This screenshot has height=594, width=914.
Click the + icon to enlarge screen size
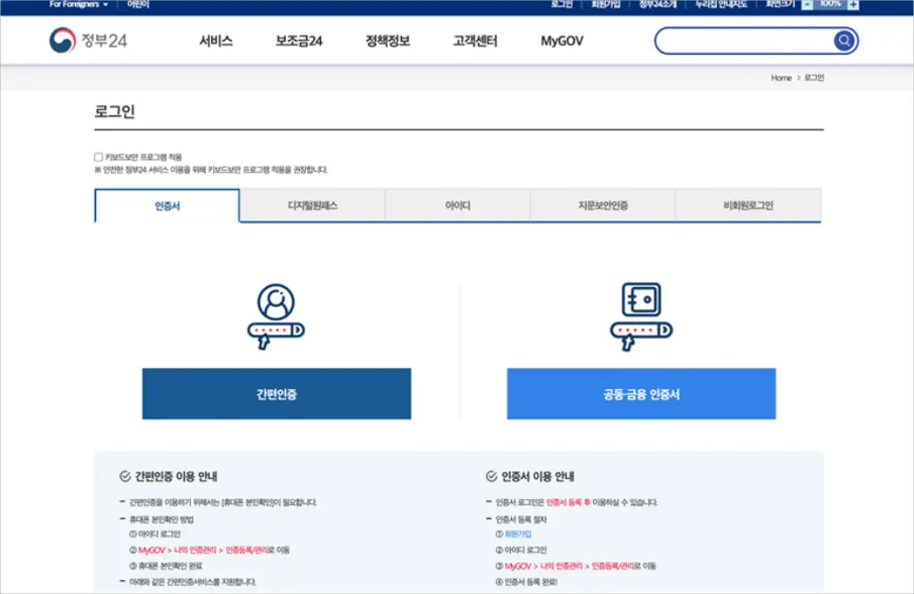pyautogui.click(x=854, y=4)
